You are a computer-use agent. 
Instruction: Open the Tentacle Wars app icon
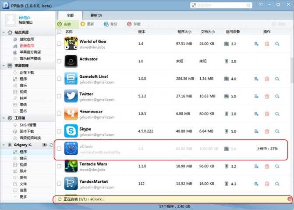point(71,166)
